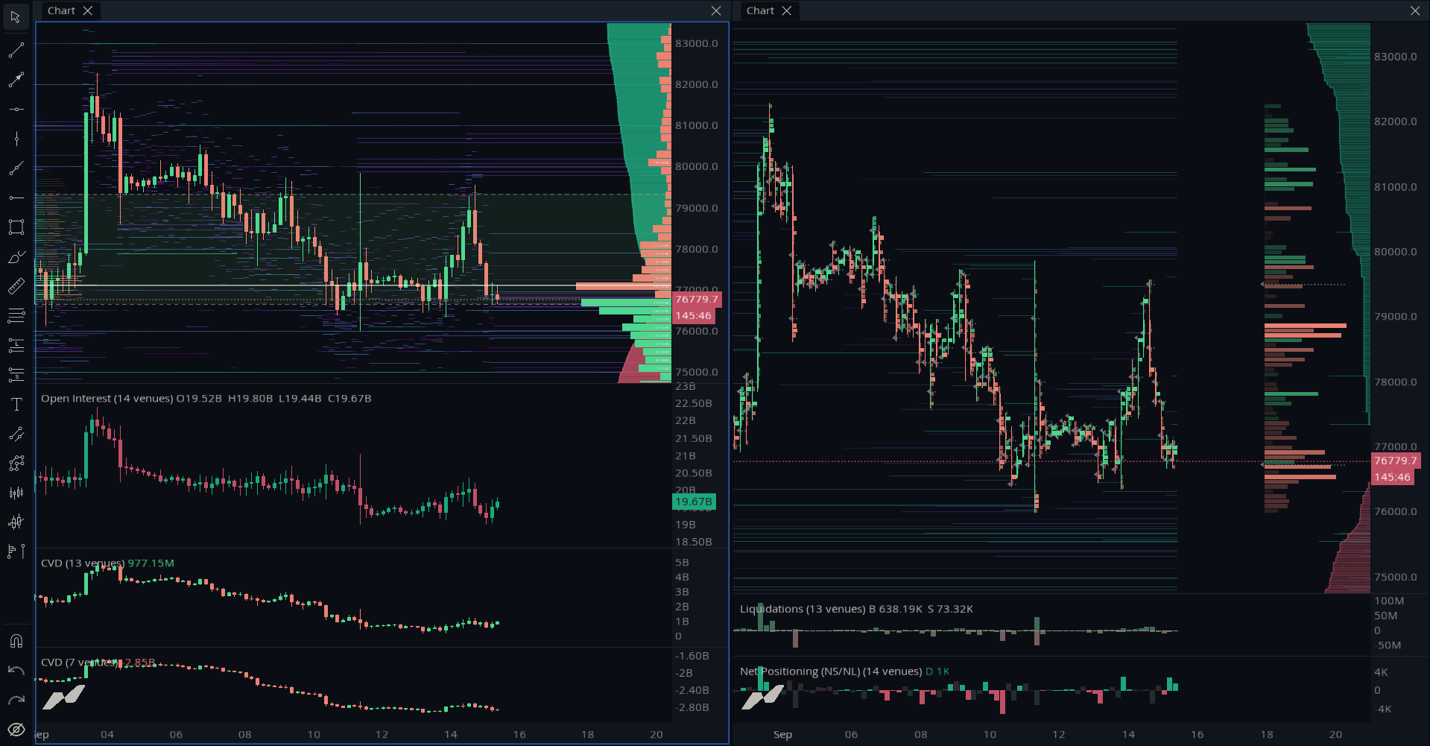Screen dimensions: 1430x746
Task: Toggle visibility of all drawings
Action: 16,730
